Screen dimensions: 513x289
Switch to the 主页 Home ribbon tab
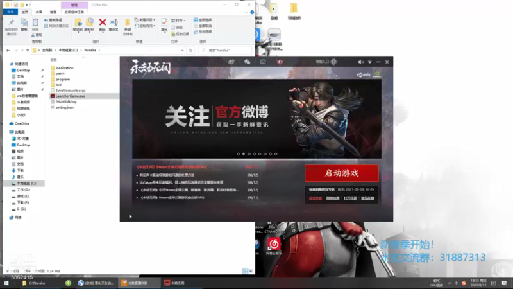[25, 12]
